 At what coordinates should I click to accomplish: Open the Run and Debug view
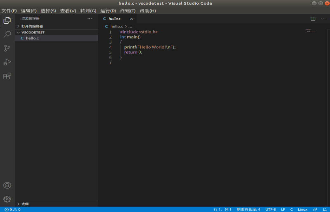pos(7,62)
